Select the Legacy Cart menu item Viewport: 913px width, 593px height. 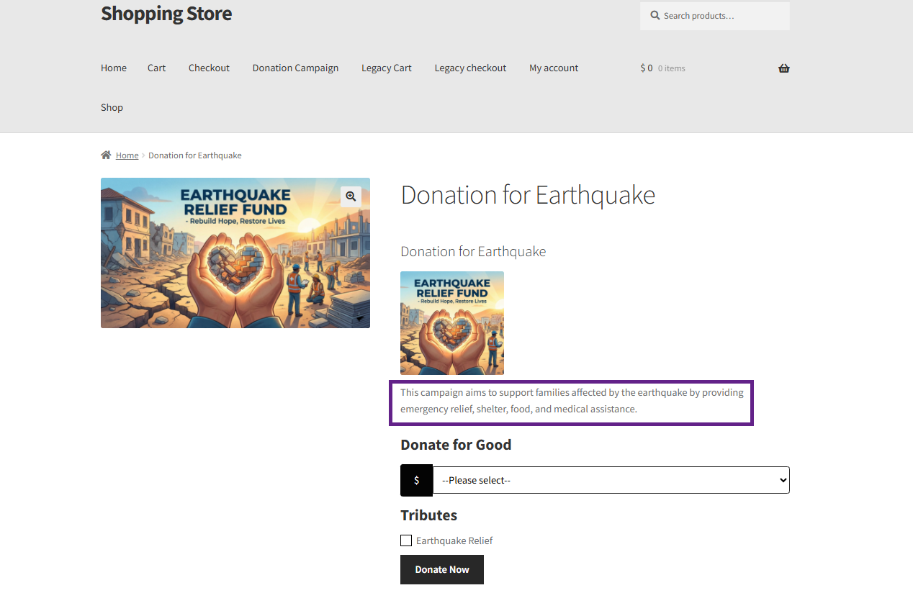(x=387, y=68)
